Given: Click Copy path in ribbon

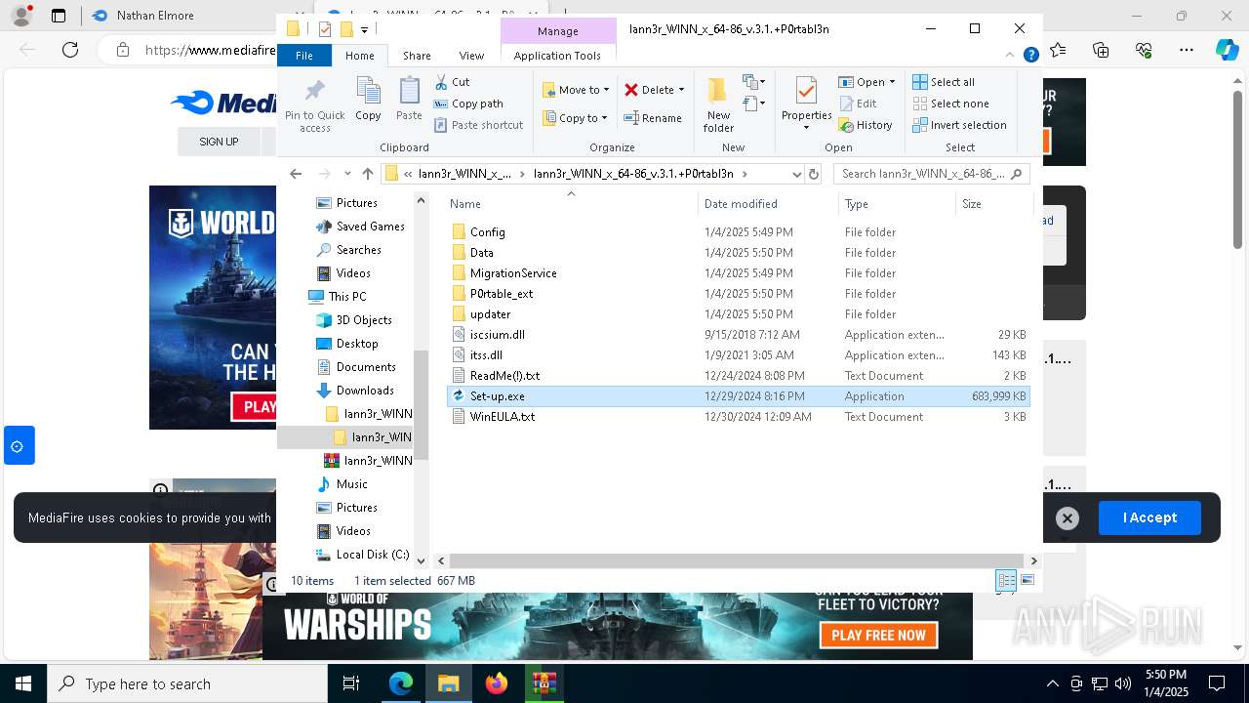Looking at the screenshot, I should pos(468,103).
